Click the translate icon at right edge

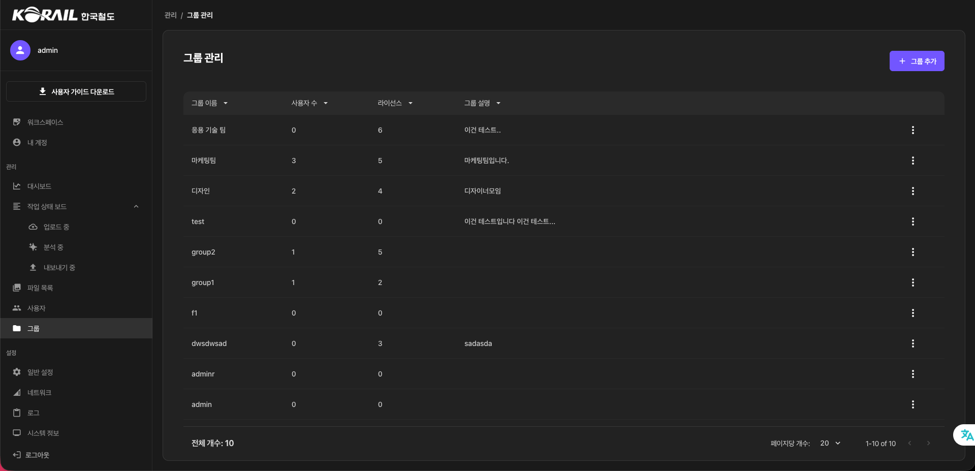click(966, 435)
